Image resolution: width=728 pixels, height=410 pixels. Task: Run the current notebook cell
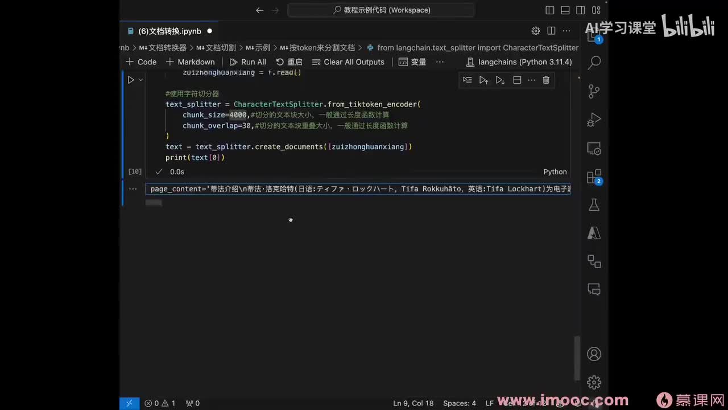tap(130, 80)
